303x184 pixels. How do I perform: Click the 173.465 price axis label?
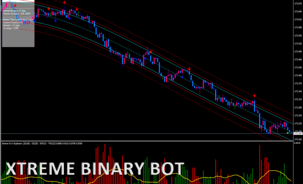pos(298,59)
